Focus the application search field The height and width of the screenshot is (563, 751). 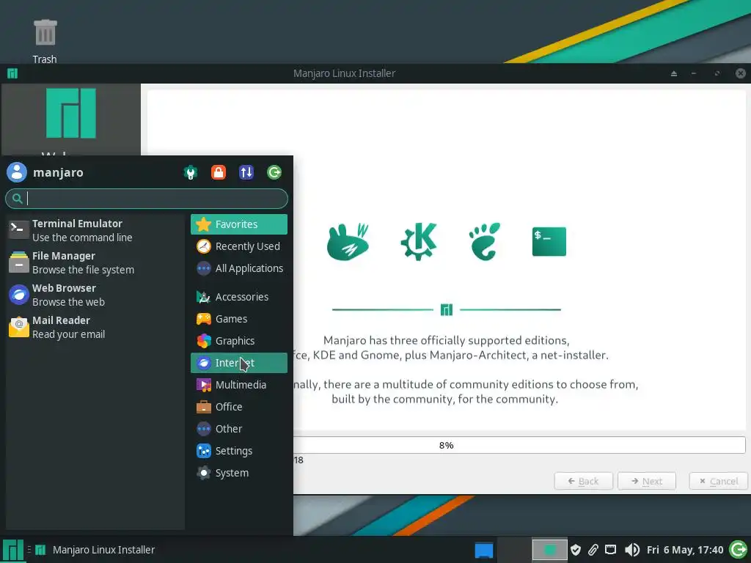(x=147, y=199)
